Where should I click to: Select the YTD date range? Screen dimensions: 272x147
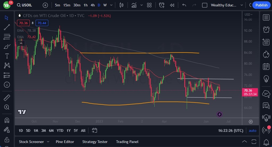click(x=60, y=130)
